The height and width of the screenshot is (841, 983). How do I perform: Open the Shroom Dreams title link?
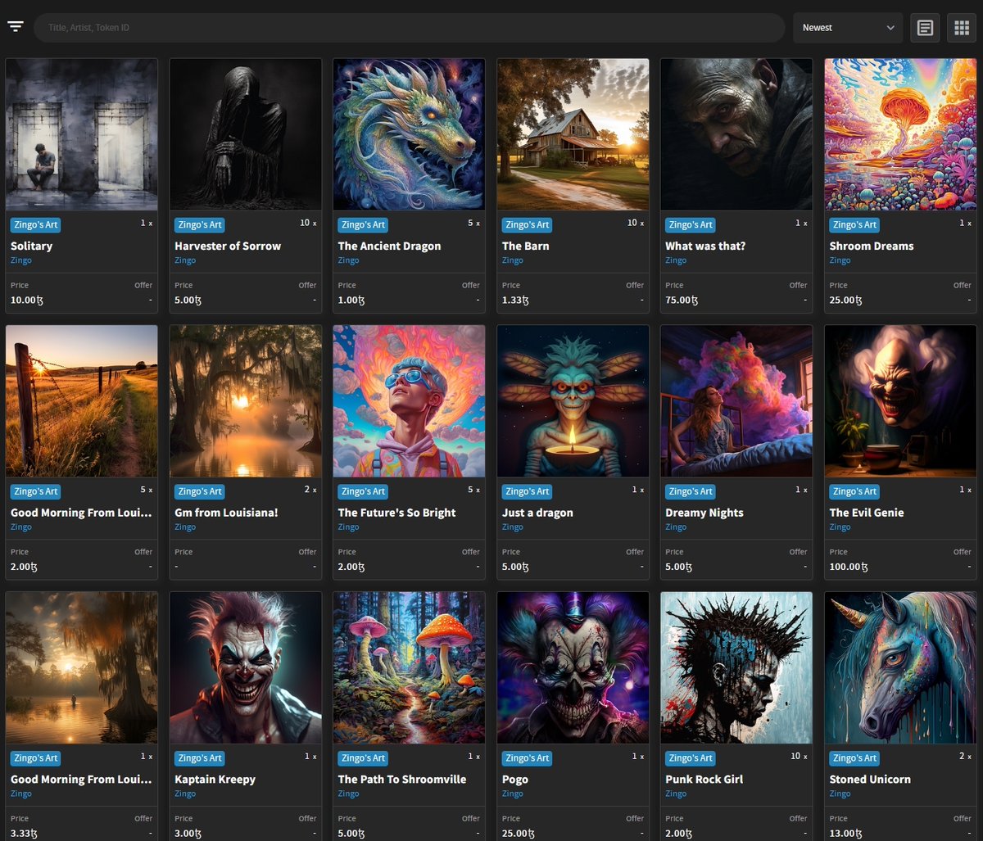tap(872, 246)
